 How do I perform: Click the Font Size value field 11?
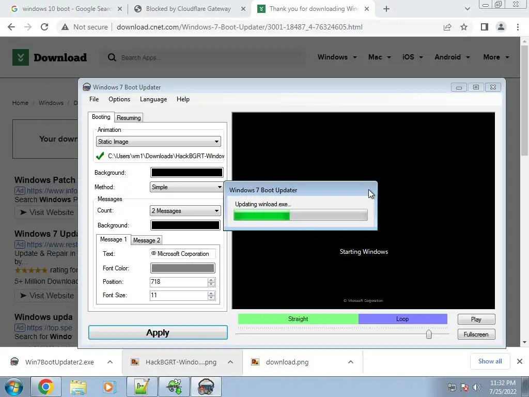coord(178,295)
